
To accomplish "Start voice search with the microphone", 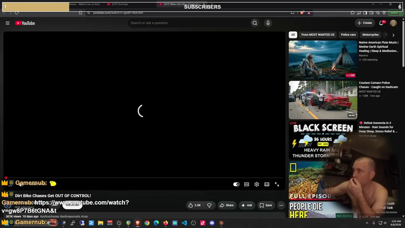I will tap(268, 23).
